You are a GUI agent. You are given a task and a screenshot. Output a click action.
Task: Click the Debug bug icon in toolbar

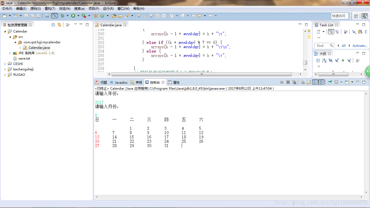tap(62, 16)
